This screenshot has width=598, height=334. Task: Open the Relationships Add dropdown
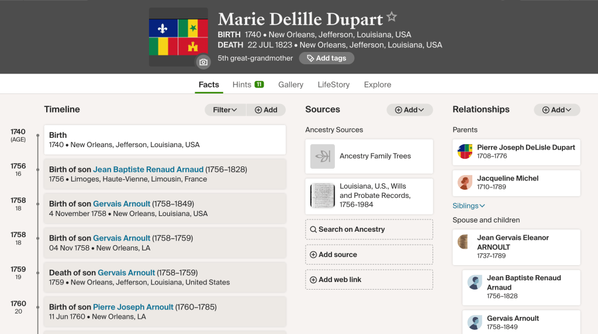tap(556, 110)
